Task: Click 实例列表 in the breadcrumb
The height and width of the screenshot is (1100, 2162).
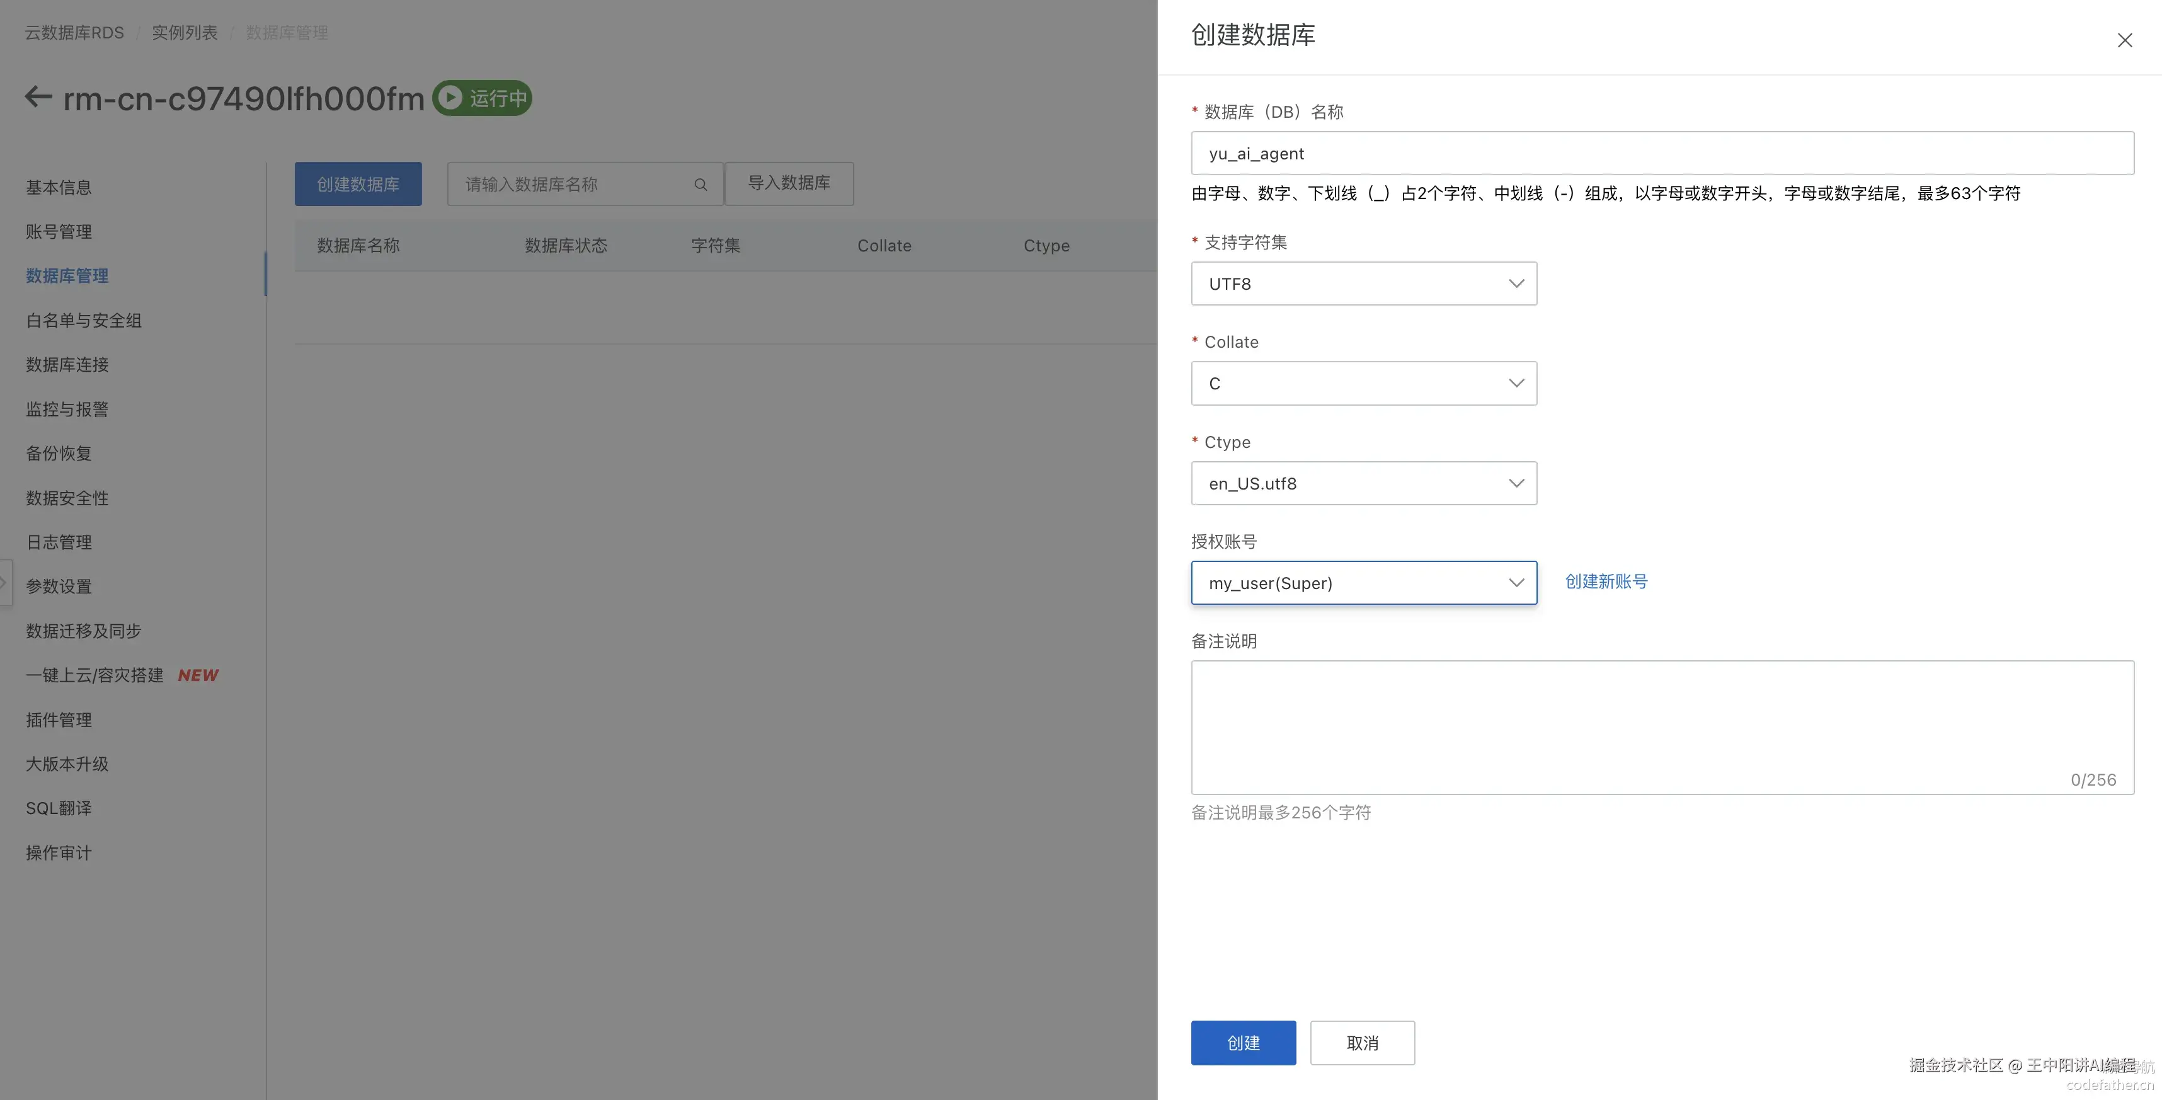Action: (x=185, y=33)
